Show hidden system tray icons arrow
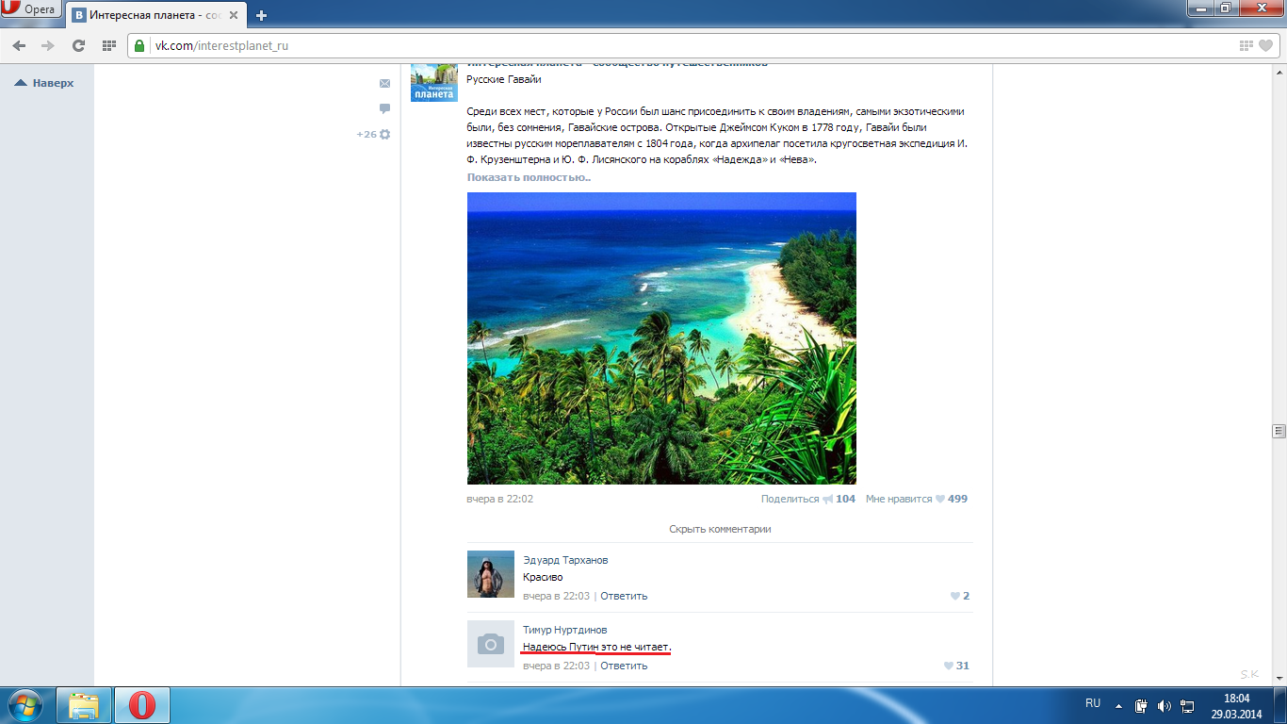 point(1118,705)
